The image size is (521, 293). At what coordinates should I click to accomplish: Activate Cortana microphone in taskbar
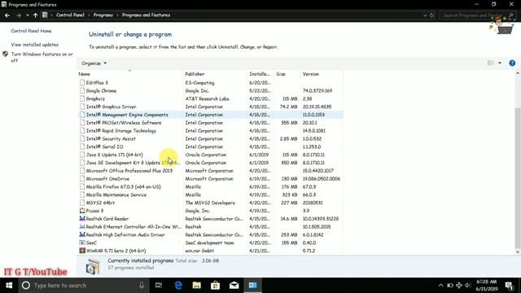click(142, 286)
